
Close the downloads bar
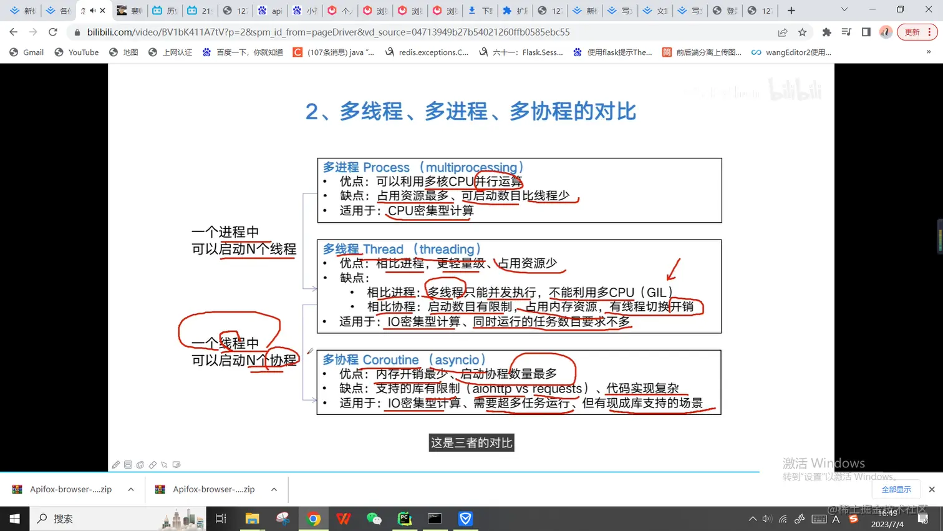tap(932, 490)
